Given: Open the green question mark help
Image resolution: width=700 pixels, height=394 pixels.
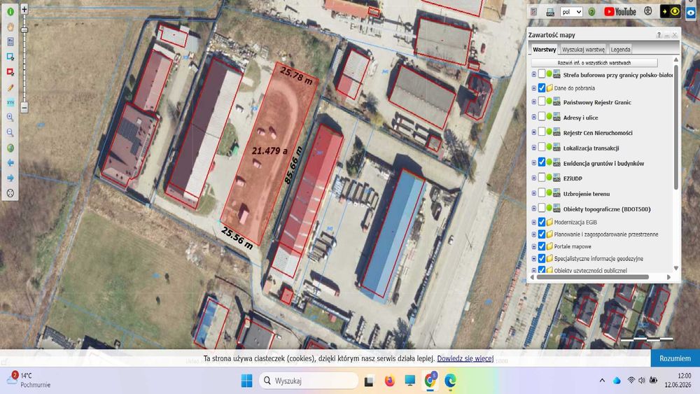Looking at the screenshot, I should coord(591,12).
